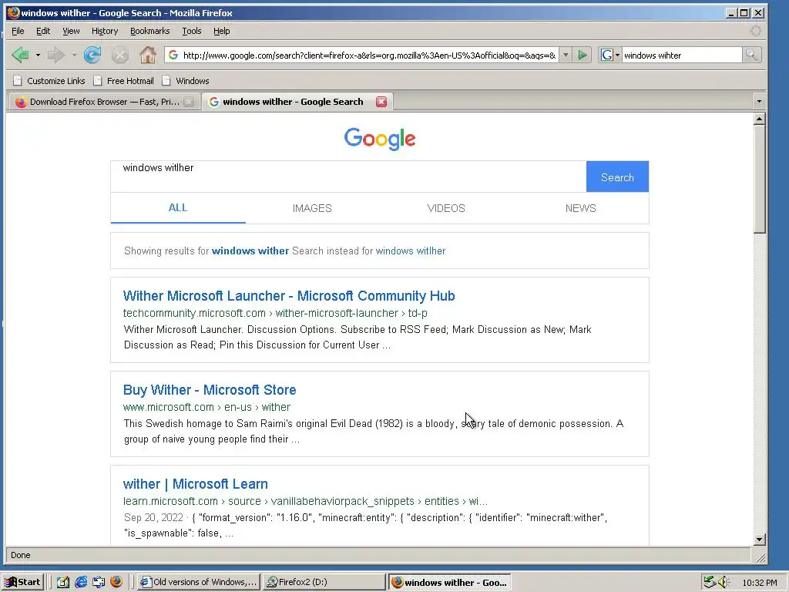Open the Help menu
789x592 pixels.
click(221, 31)
